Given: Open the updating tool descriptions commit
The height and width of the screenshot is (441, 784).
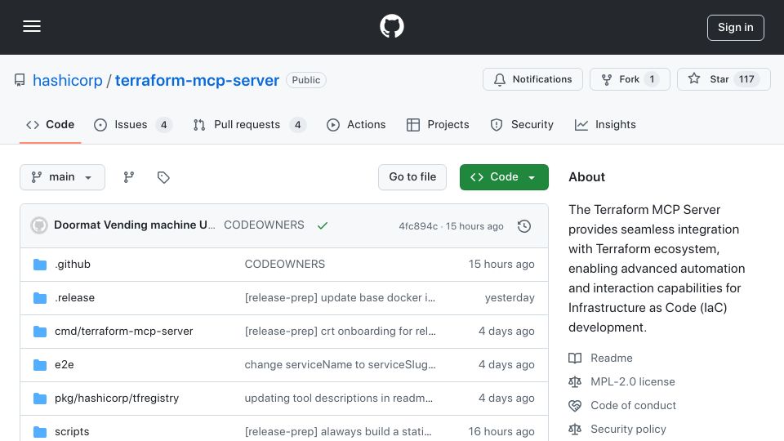Looking at the screenshot, I should pyautogui.click(x=338, y=398).
